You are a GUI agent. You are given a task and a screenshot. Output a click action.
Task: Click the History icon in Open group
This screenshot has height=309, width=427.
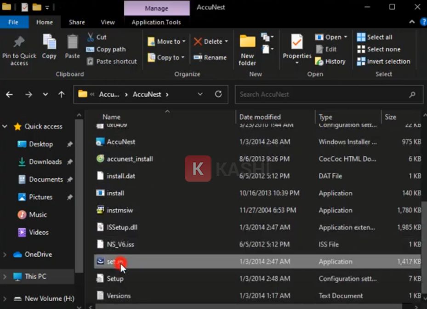click(x=319, y=61)
